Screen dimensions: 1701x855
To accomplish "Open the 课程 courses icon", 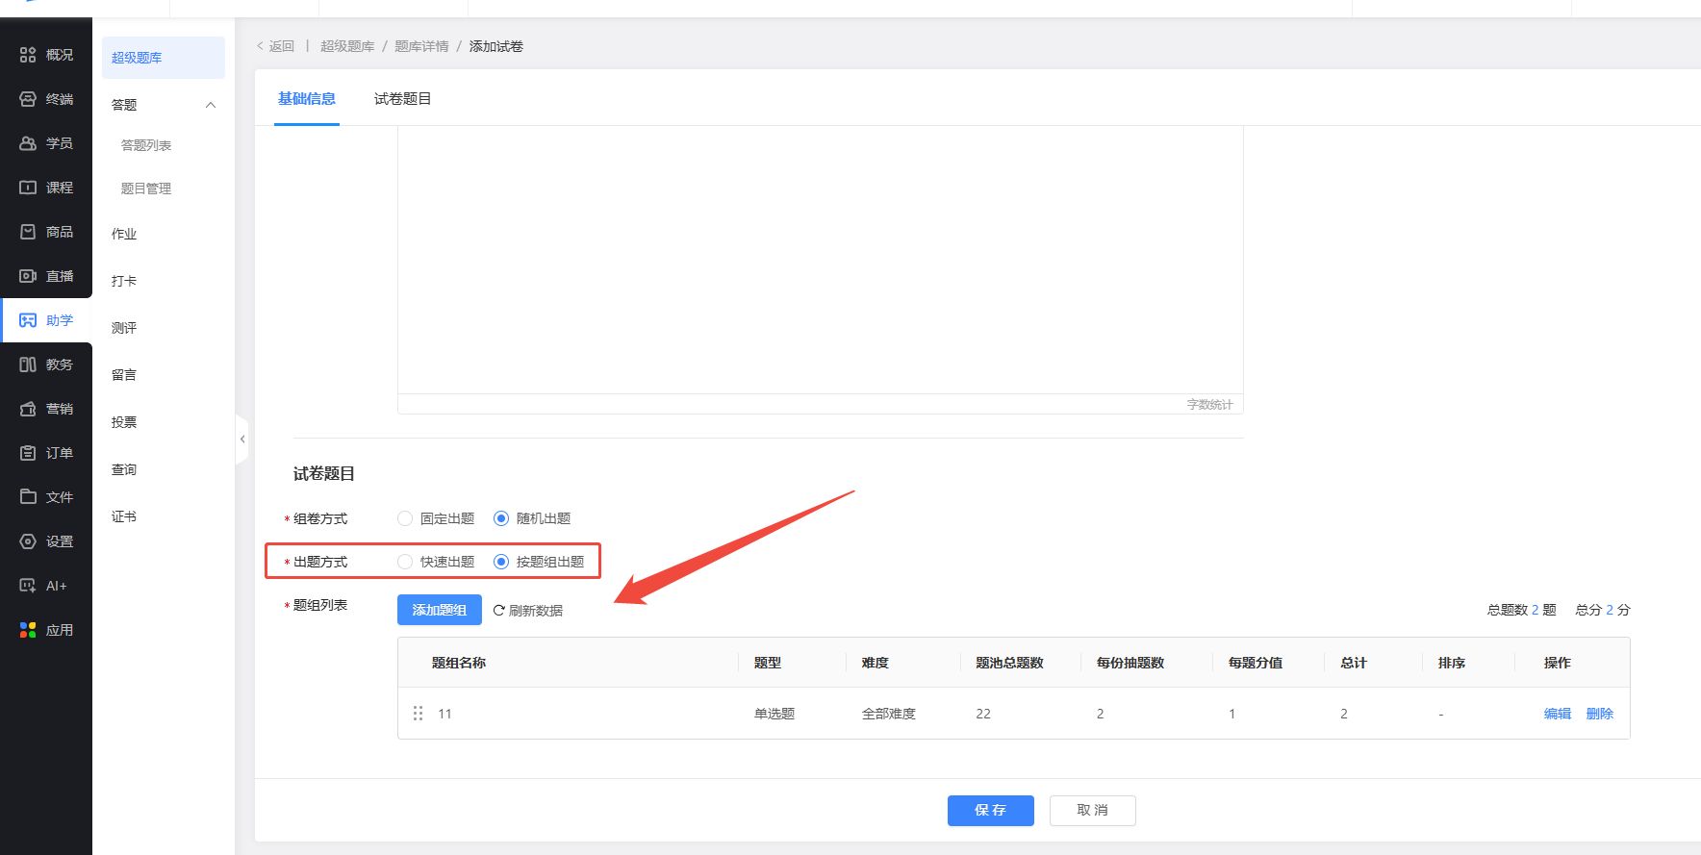I will (x=28, y=188).
